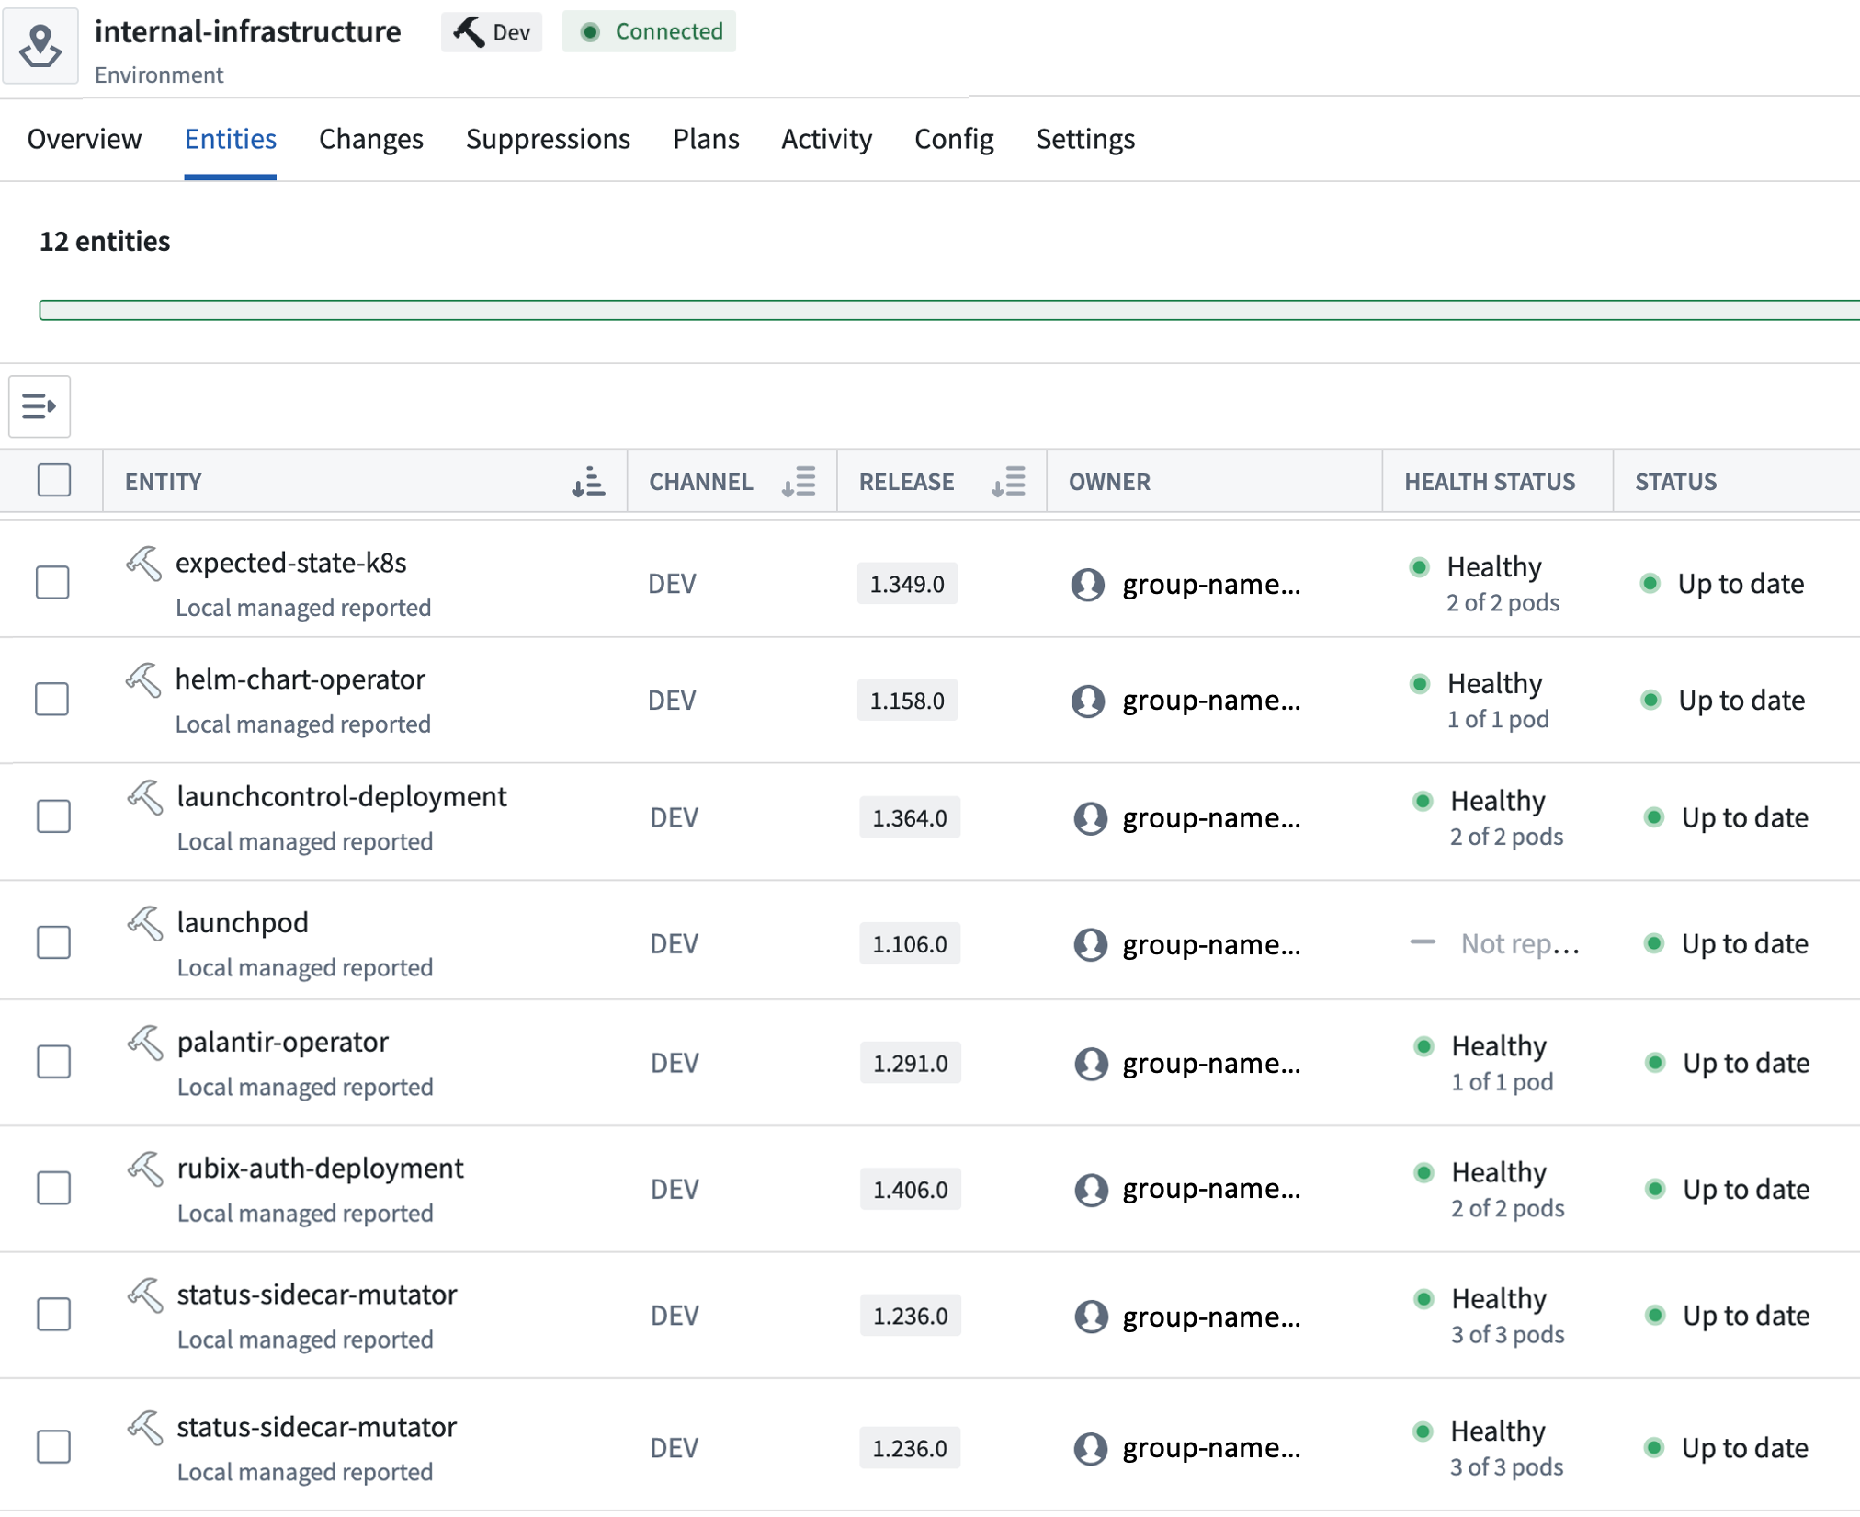The height and width of the screenshot is (1517, 1860).
Task: Click the STATUS column header
Action: click(1675, 482)
